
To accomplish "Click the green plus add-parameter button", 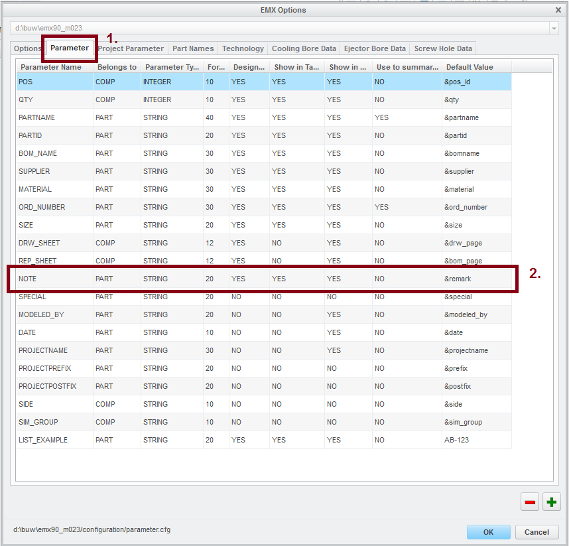I will (552, 502).
